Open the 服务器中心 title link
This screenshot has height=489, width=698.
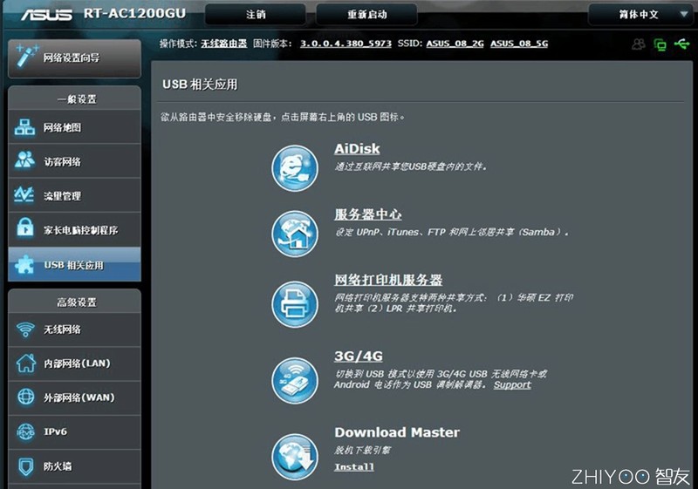(367, 214)
